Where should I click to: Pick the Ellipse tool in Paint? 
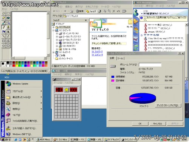[x=4, y=45]
